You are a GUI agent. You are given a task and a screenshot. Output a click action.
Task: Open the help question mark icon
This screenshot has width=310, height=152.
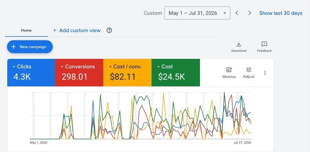point(109,30)
